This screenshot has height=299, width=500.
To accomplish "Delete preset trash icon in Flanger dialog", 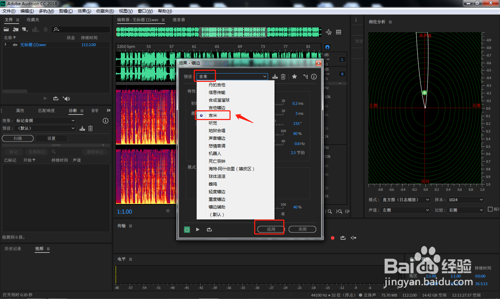I will (x=283, y=77).
